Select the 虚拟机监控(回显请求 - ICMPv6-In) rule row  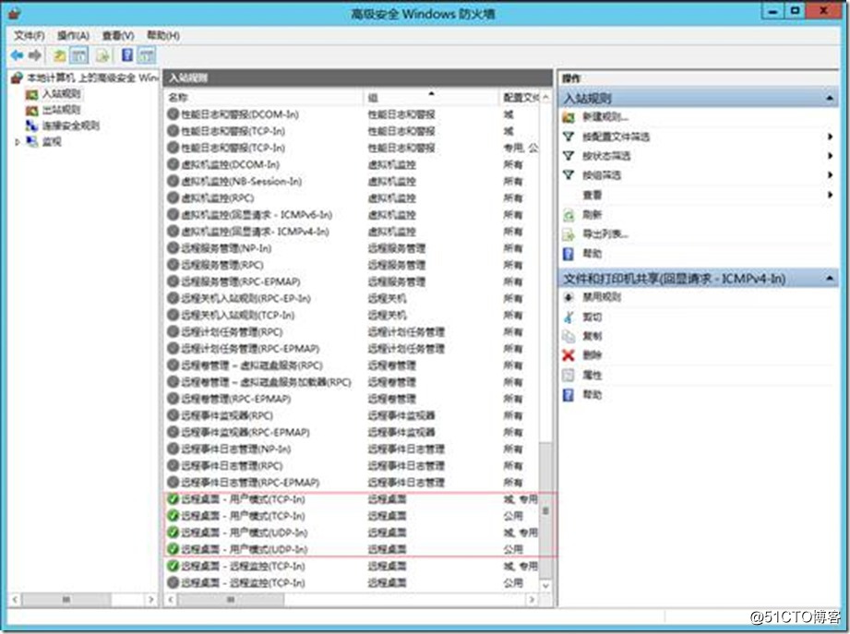point(352,215)
